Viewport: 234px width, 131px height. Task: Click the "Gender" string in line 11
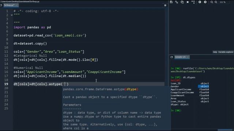[33, 52]
